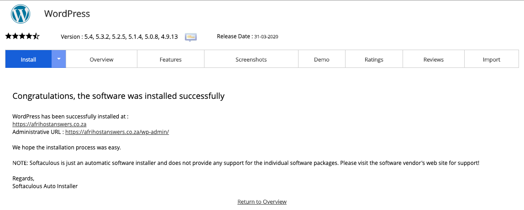The height and width of the screenshot is (210, 524).
Task: Click the WordPress logo icon
Action: 21,14
